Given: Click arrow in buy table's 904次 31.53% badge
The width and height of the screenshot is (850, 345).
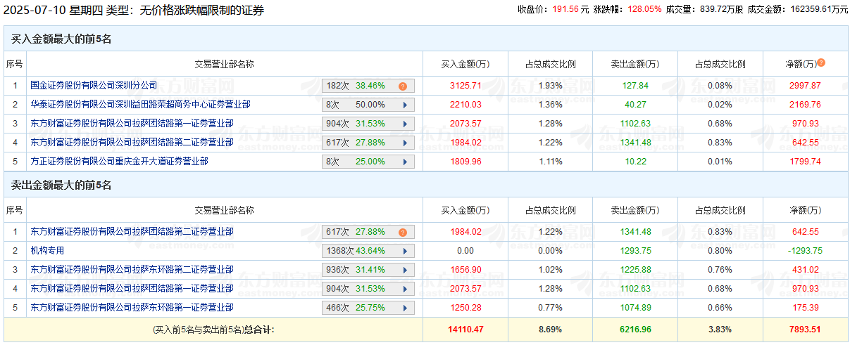Looking at the screenshot, I should 405,124.
